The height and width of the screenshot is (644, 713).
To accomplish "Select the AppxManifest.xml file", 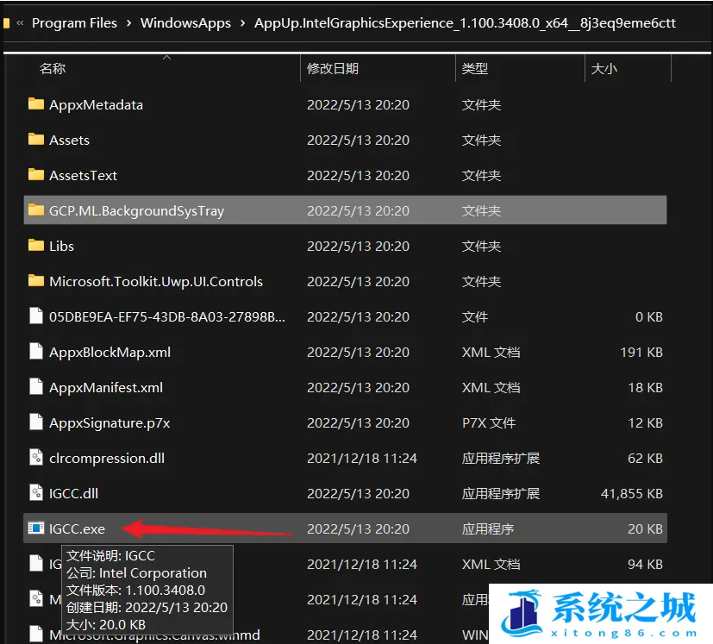I will pyautogui.click(x=106, y=387).
